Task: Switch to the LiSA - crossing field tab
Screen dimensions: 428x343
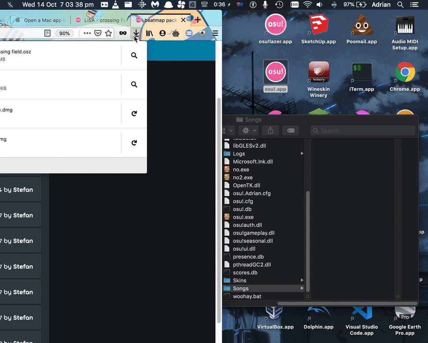Action: point(101,20)
